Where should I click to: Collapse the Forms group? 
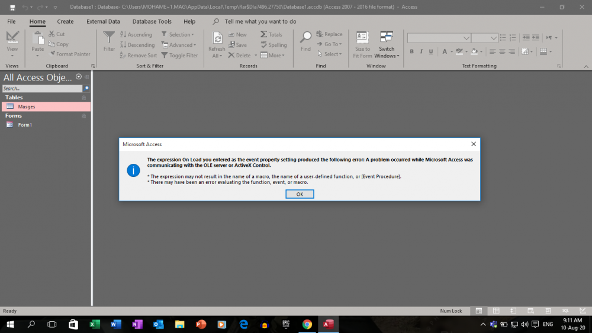click(84, 116)
